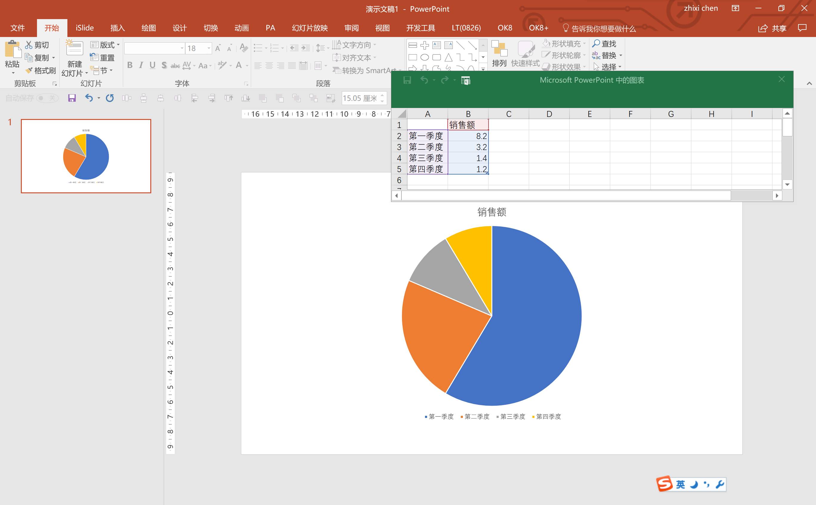The image size is (816, 505).
Task: Open the Edit Data in Excel icon
Action: [x=466, y=81]
